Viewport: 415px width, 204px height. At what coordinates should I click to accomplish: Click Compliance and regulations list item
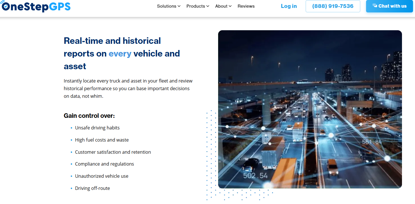(x=104, y=164)
